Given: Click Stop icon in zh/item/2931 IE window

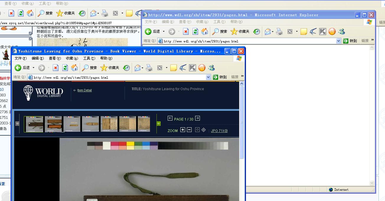Looking at the screenshot, I should click(186, 32).
